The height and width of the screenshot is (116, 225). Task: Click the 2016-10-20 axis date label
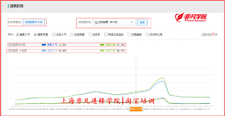click(15, 109)
